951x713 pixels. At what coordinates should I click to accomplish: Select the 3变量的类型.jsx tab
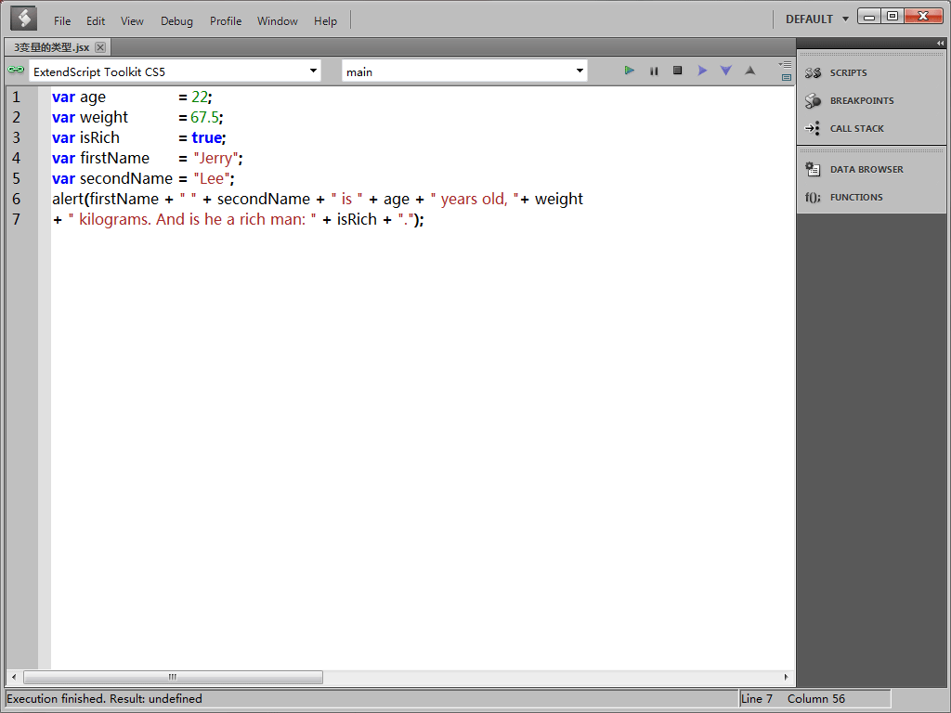[52, 47]
